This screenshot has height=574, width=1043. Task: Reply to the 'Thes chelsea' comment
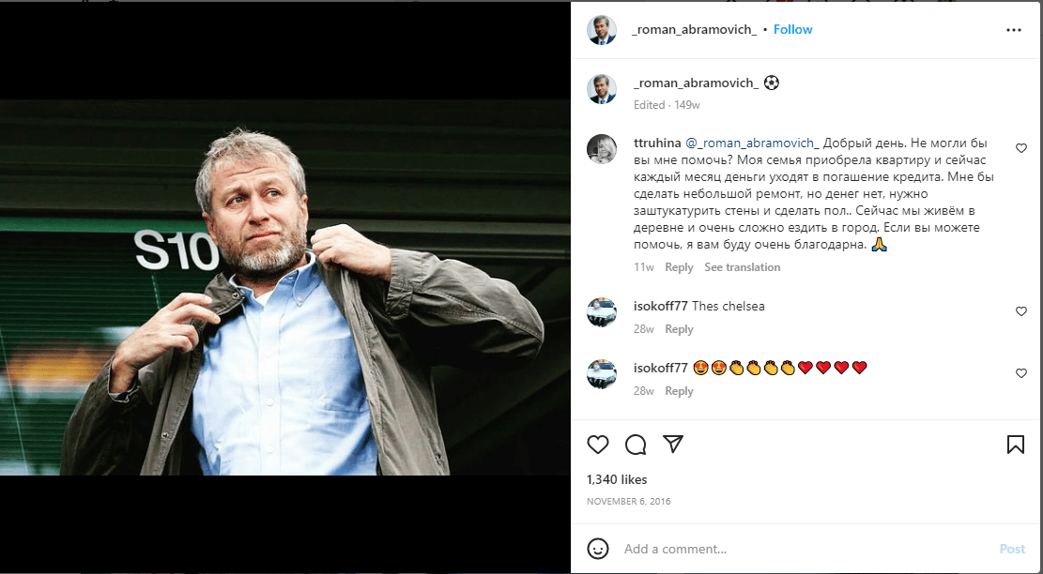pyautogui.click(x=679, y=329)
